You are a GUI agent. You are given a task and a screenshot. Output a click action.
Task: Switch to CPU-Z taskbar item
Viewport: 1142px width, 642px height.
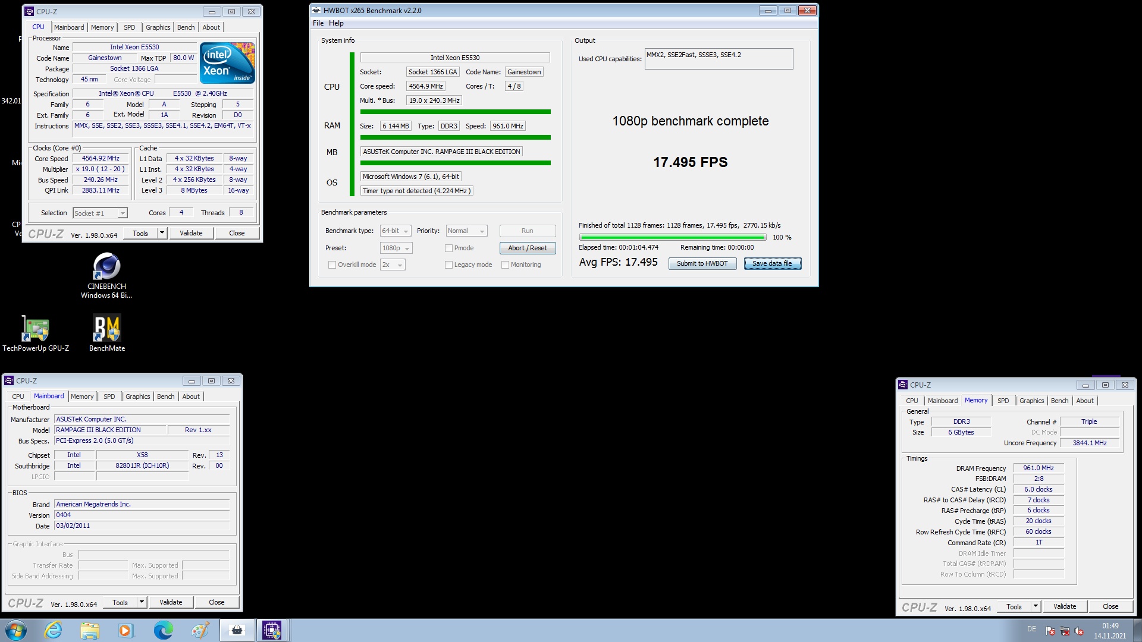272,630
